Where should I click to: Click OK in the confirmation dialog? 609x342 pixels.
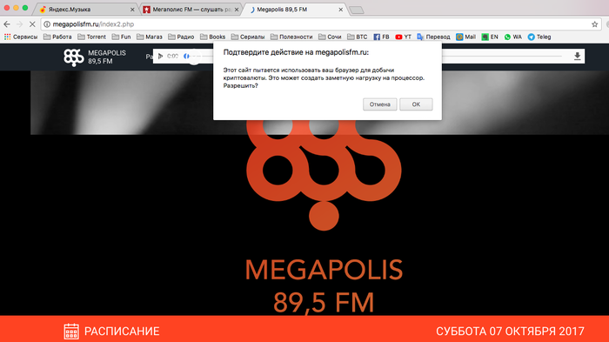[416, 104]
